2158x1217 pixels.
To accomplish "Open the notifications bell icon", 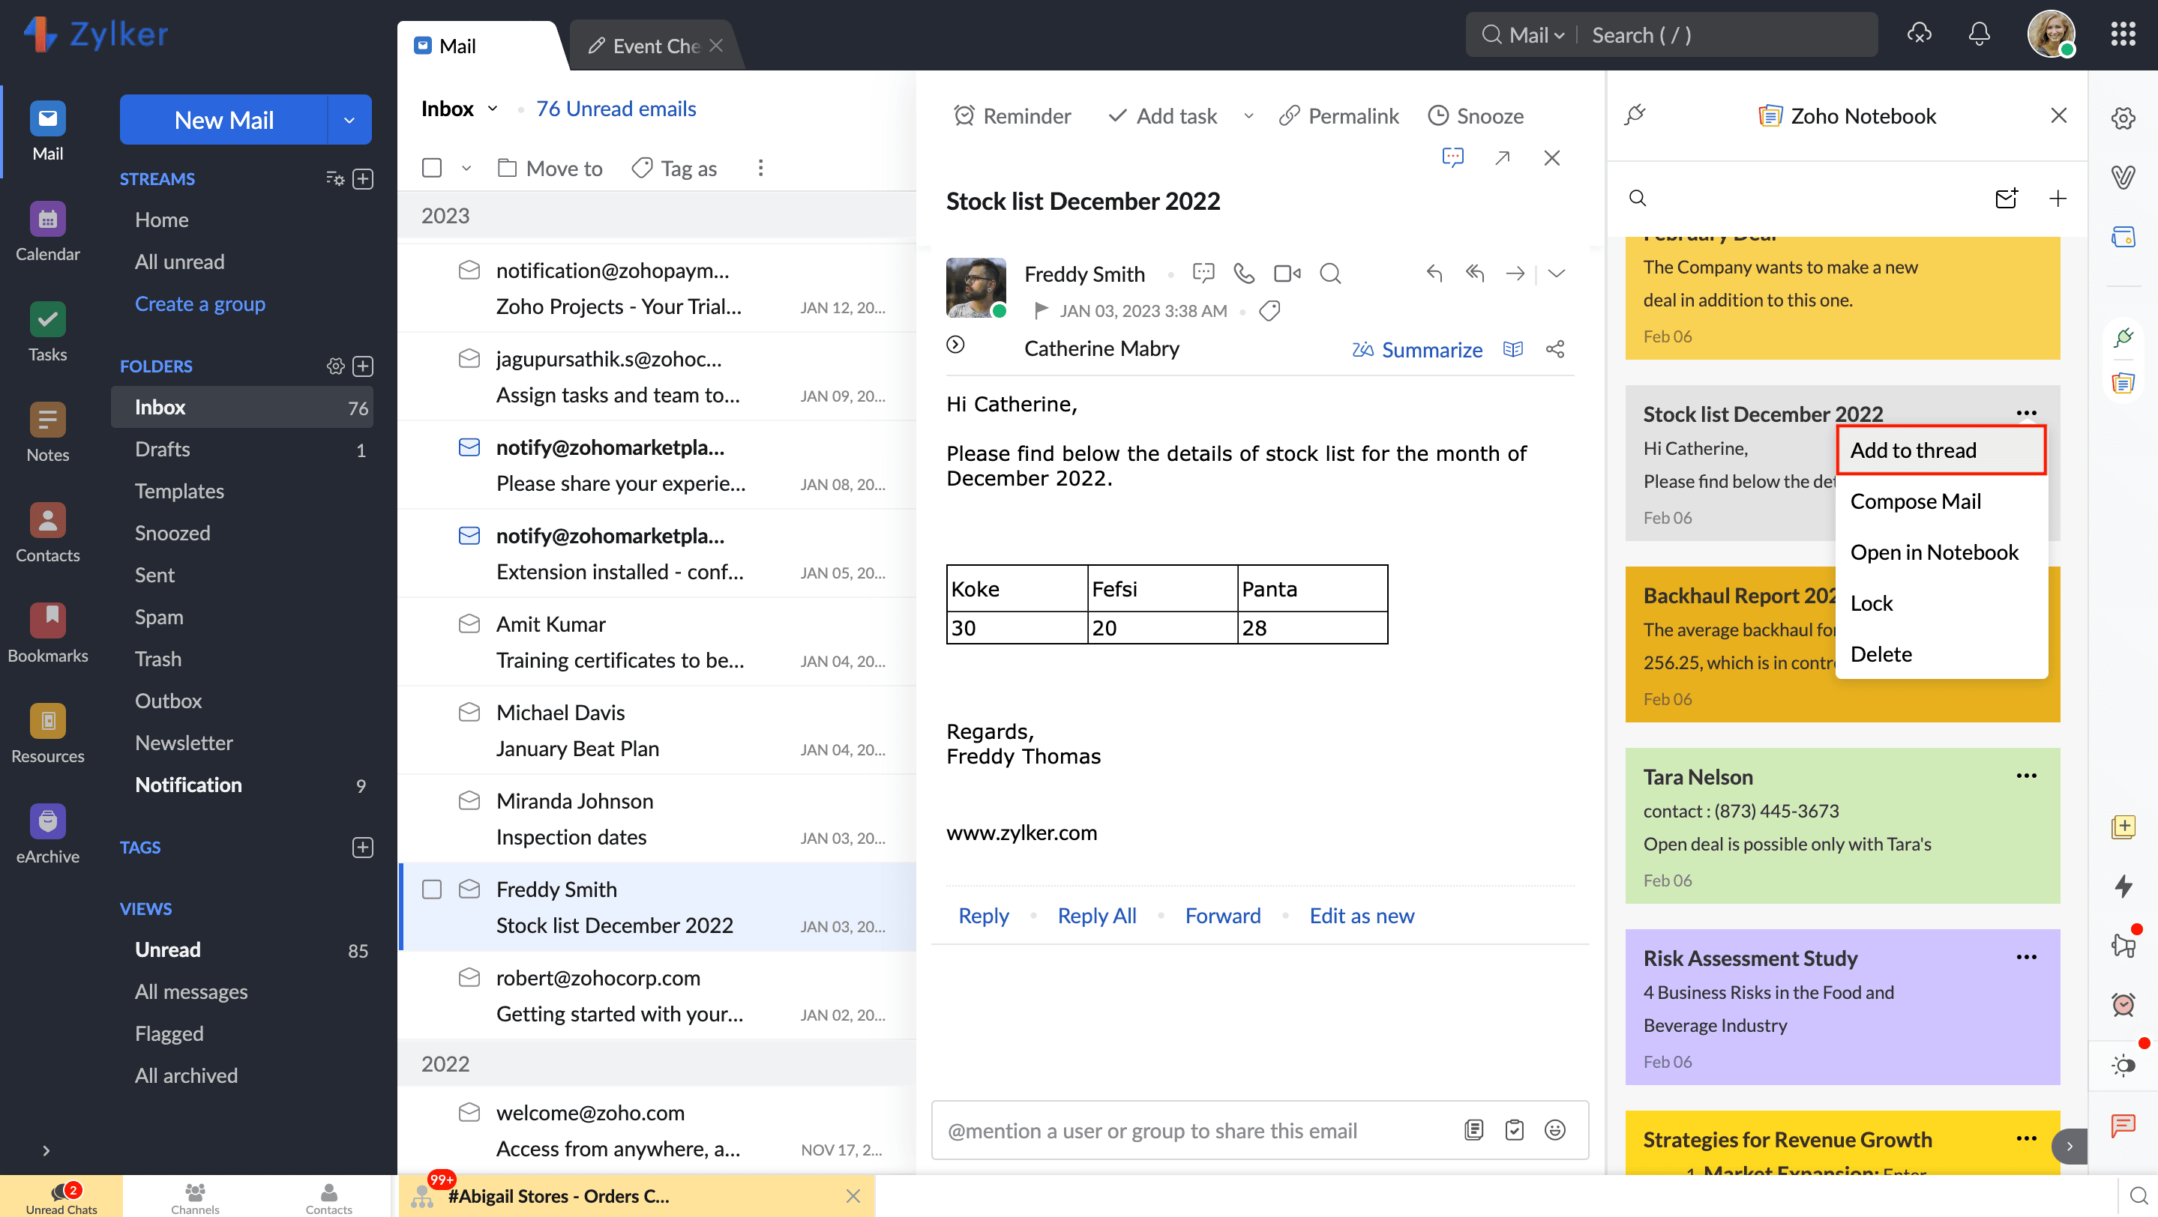I will click(x=1979, y=34).
